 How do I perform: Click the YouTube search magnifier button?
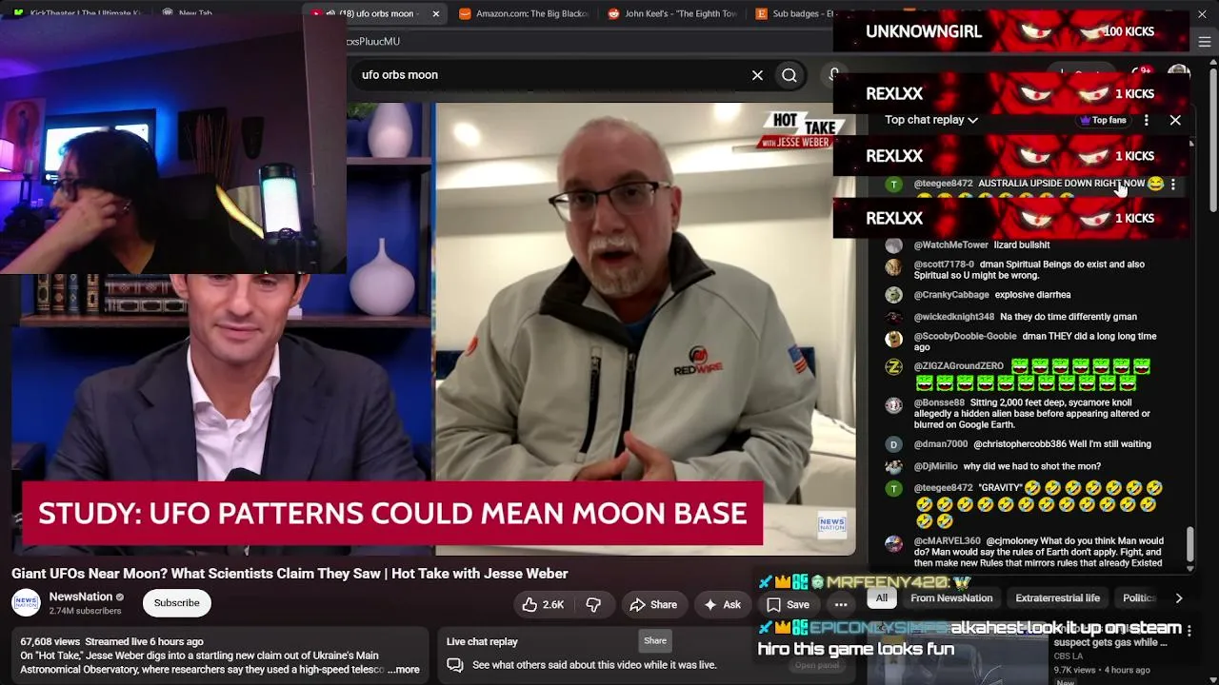tap(789, 75)
